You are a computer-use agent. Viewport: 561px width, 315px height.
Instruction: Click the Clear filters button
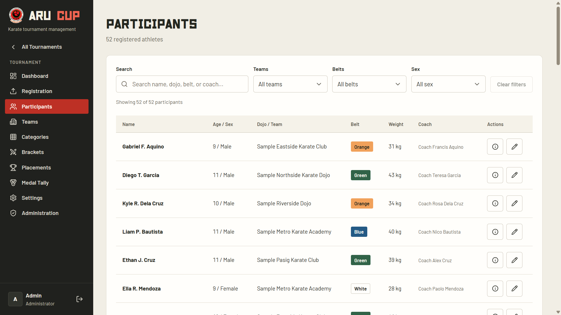pyautogui.click(x=511, y=84)
